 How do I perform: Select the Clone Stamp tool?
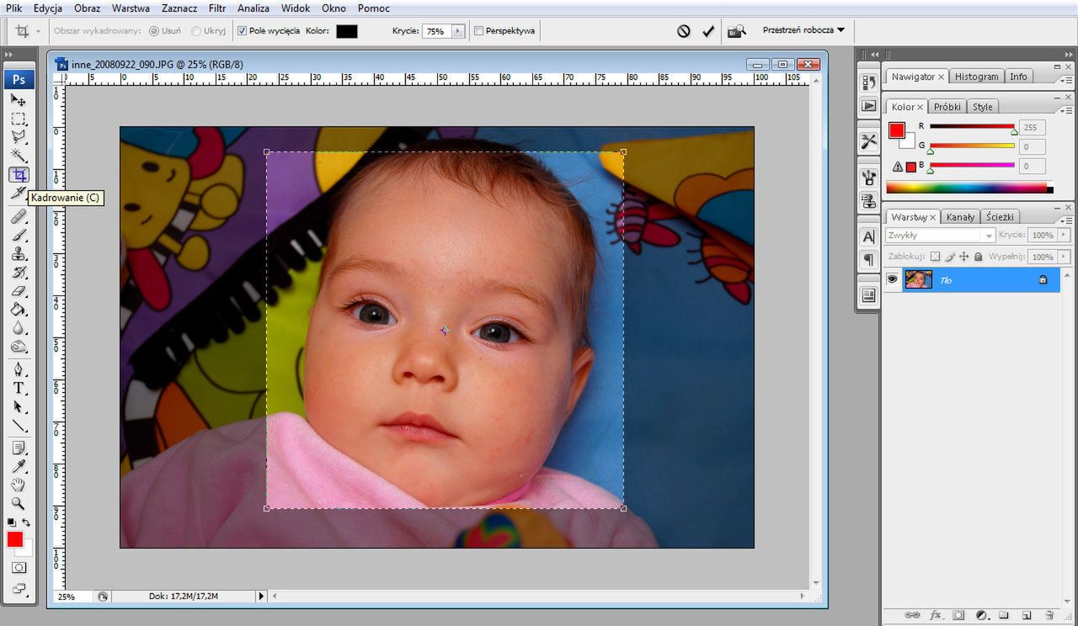19,254
